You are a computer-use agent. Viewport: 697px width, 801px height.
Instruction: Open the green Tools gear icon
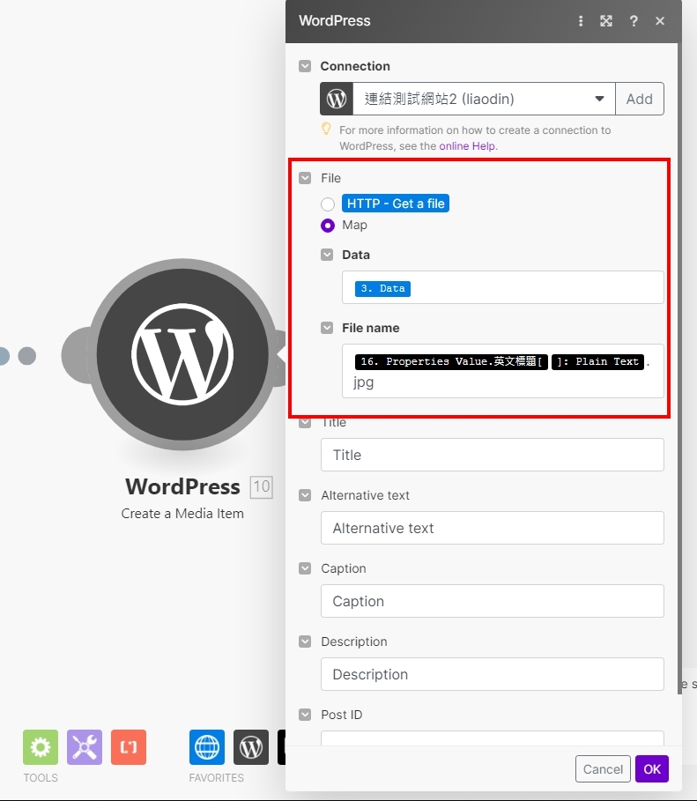[41, 747]
